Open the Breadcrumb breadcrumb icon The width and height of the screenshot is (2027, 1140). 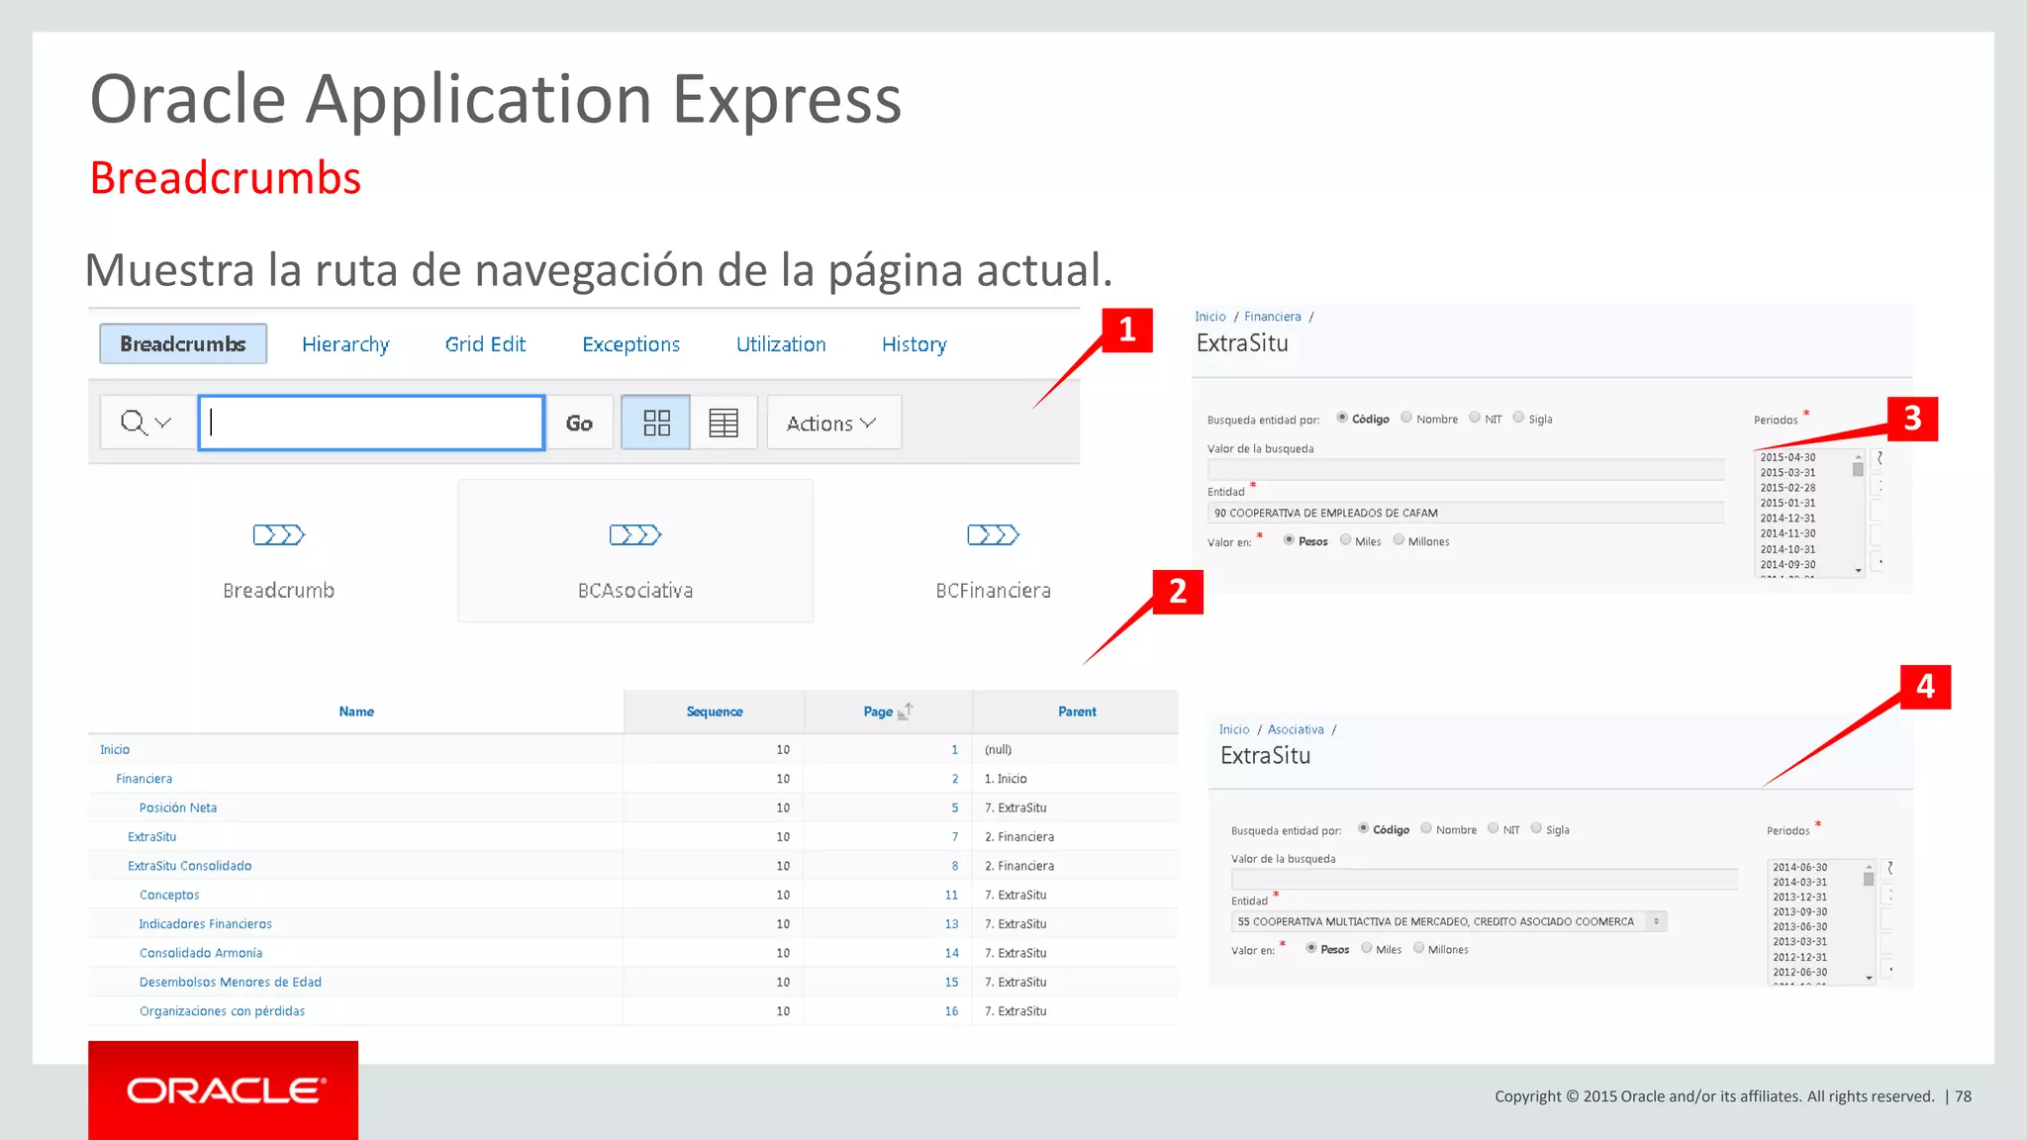coord(279,535)
